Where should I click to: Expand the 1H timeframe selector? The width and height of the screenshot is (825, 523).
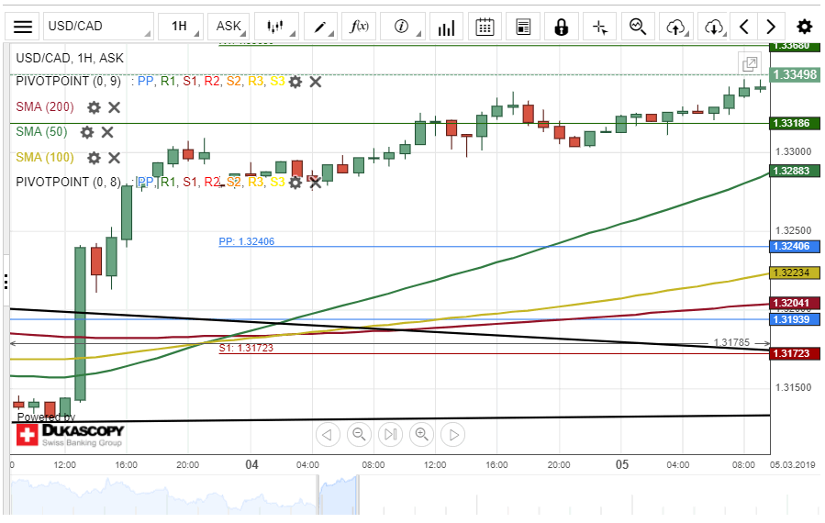pos(179,27)
